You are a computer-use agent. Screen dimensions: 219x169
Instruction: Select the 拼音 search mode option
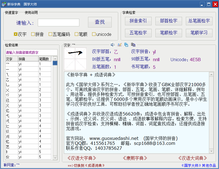tap(33, 34)
